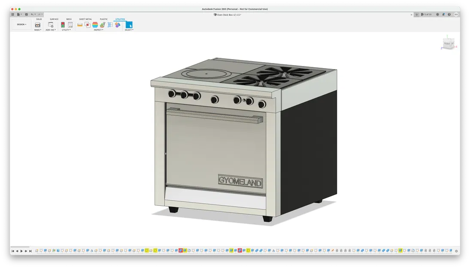Image resolution: width=470 pixels, height=268 pixels.
Task: Add a new design tab
Action: coord(417,15)
